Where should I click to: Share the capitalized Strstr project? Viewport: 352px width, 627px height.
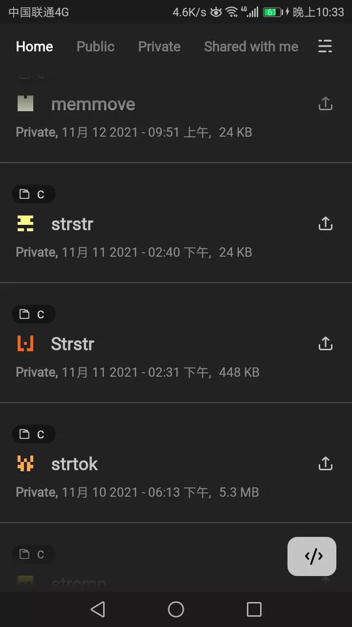[325, 344]
